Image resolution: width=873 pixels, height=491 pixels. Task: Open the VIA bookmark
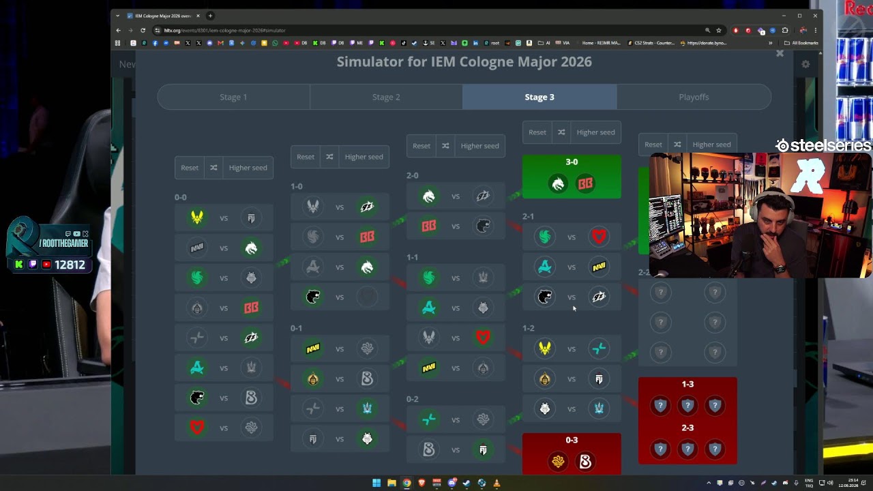pyautogui.click(x=563, y=43)
